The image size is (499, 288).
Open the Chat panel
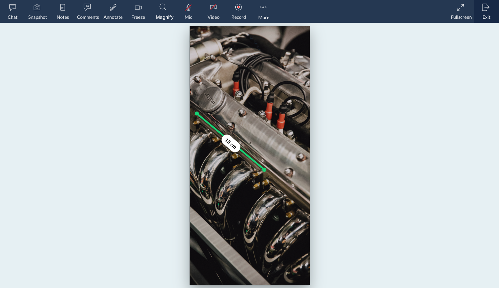pyautogui.click(x=13, y=12)
